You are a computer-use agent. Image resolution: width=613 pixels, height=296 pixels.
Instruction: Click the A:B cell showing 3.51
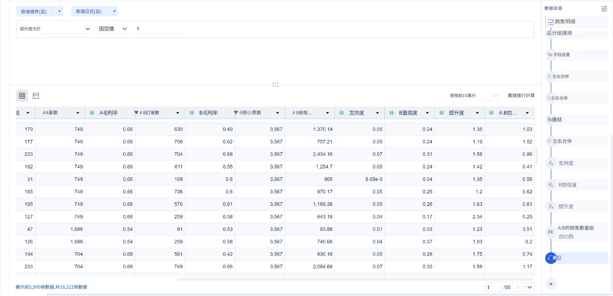[x=510, y=229]
